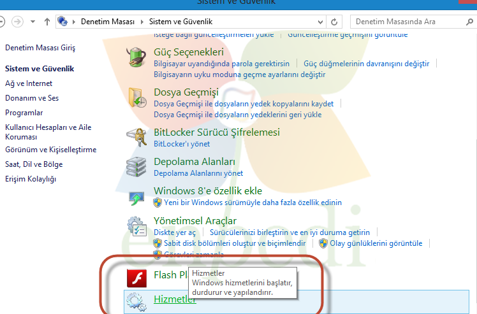Click the Control Panel icon in address bar

pyautogui.click(x=62, y=21)
